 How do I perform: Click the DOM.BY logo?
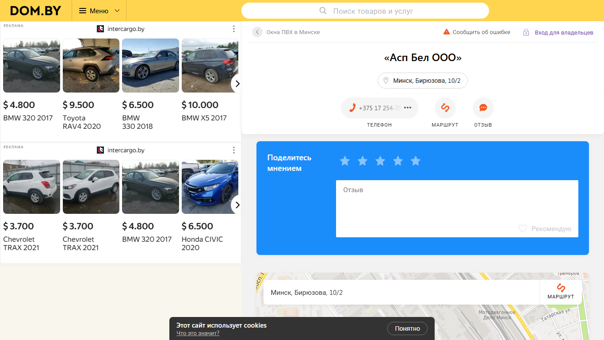[36, 11]
